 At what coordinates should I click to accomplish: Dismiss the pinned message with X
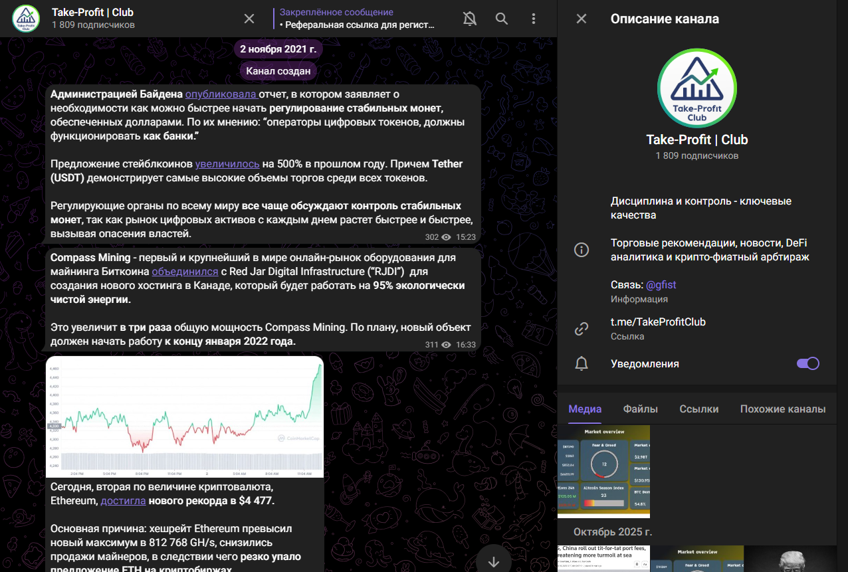coord(249,19)
